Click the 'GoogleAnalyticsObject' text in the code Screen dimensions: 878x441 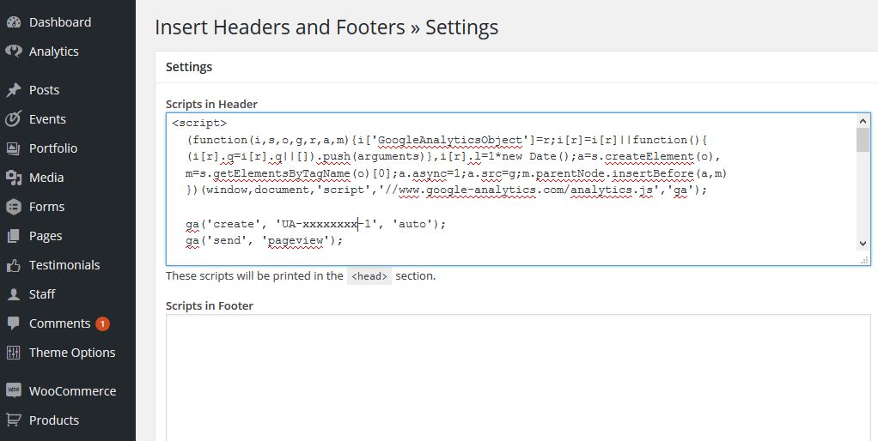(450, 140)
